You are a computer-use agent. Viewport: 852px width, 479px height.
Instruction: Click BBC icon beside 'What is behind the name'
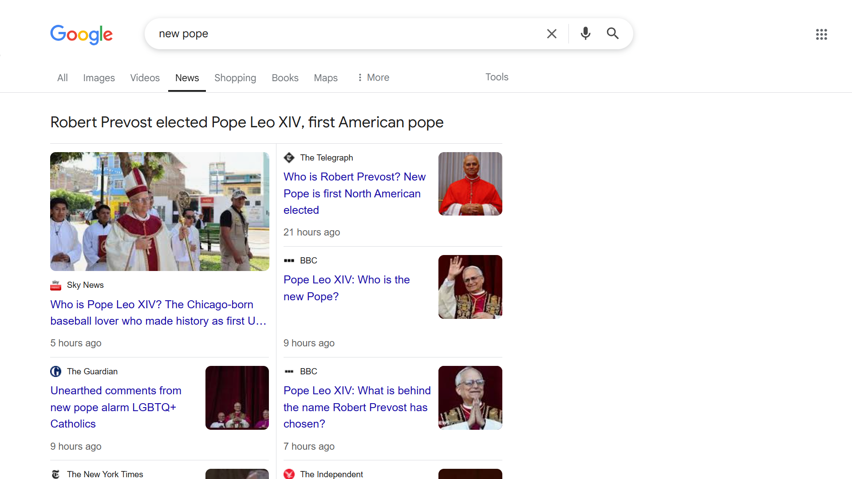[289, 372]
